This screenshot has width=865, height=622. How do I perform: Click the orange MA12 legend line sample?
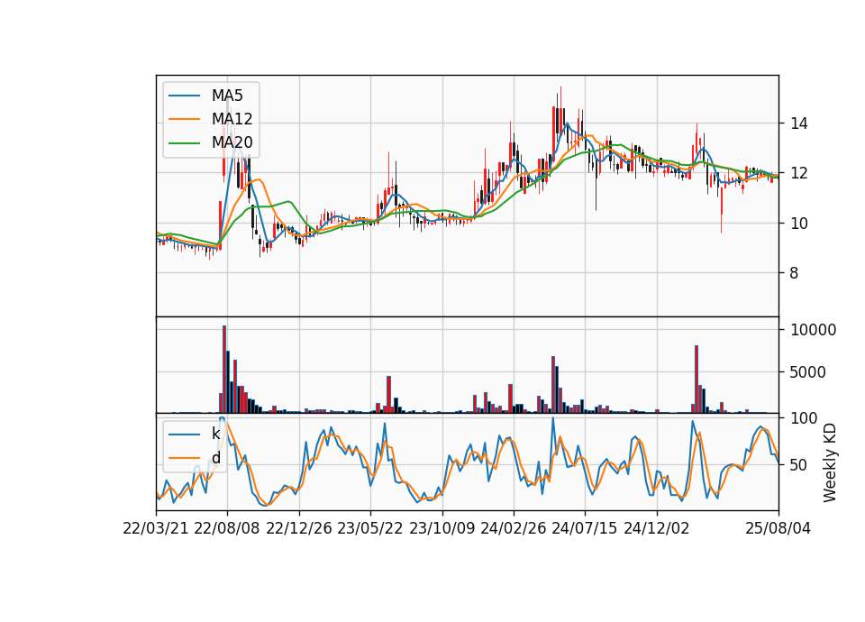pos(184,119)
